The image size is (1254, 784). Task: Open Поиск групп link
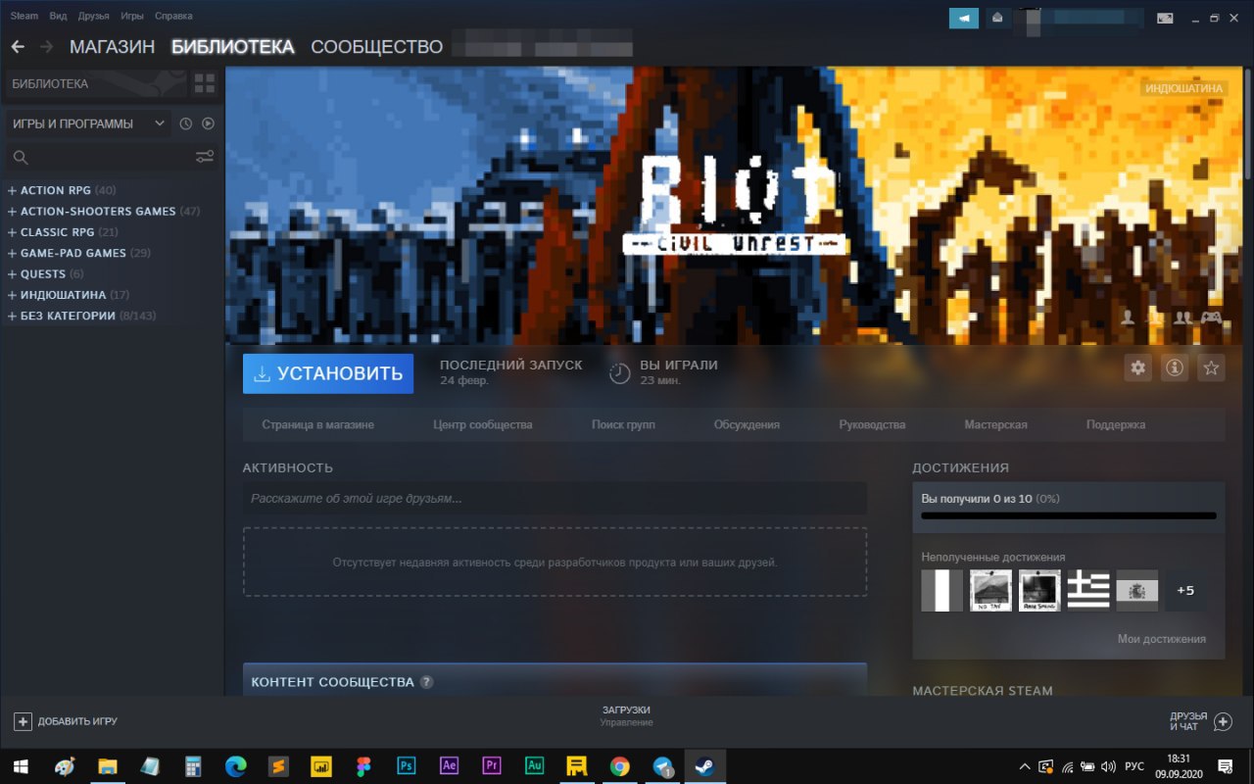point(623,424)
